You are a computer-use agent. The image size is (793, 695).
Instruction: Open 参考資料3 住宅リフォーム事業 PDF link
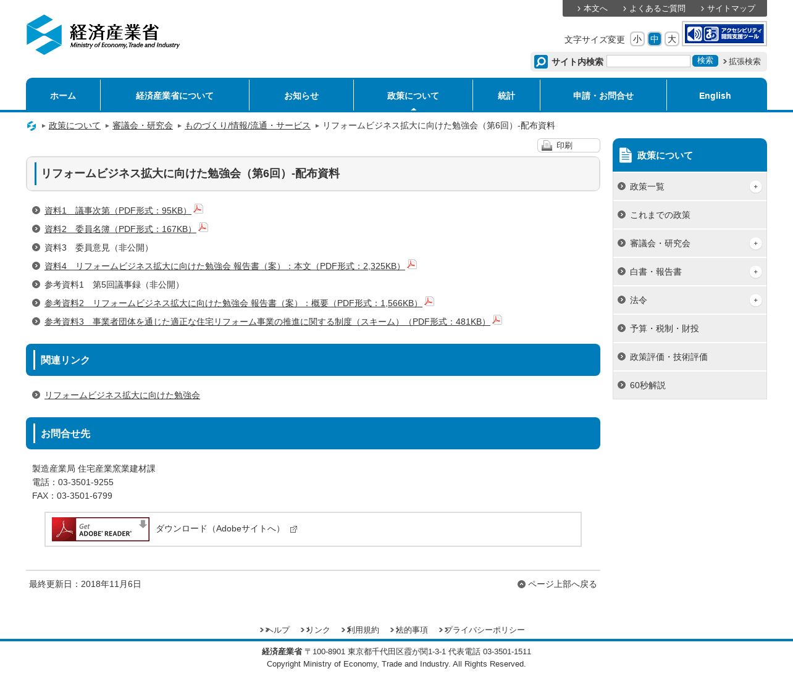(x=267, y=322)
